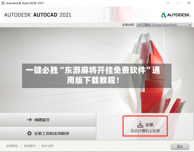Click the arrow icon beside 创建展开
Viewport: 194px width, 152px height.
[x=29, y=120]
